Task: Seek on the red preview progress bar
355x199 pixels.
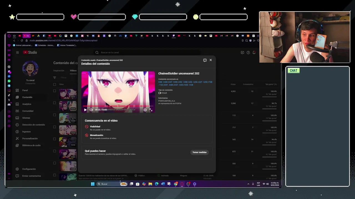Action: pos(118,106)
